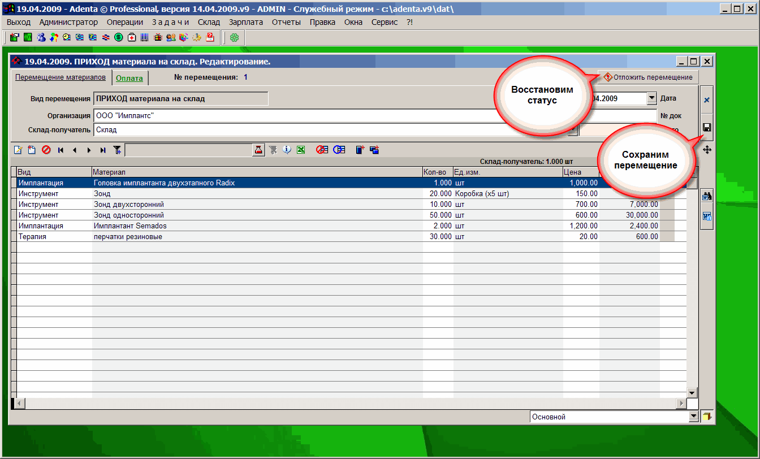Open the Отчеты menu
The image size is (760, 459).
click(x=286, y=22)
